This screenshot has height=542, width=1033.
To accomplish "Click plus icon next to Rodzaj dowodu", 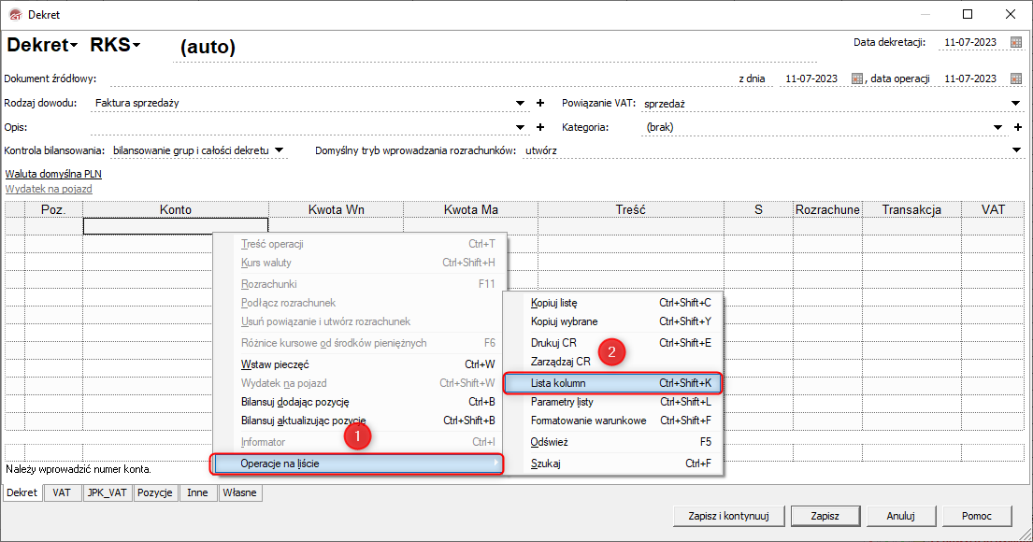I will [539, 103].
